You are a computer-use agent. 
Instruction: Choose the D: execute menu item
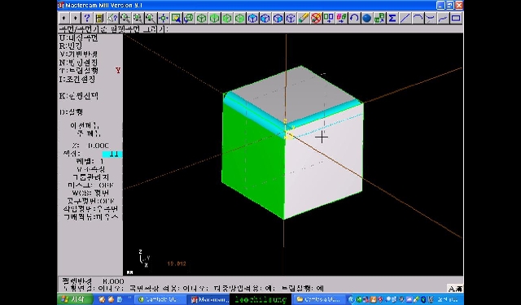coord(71,112)
